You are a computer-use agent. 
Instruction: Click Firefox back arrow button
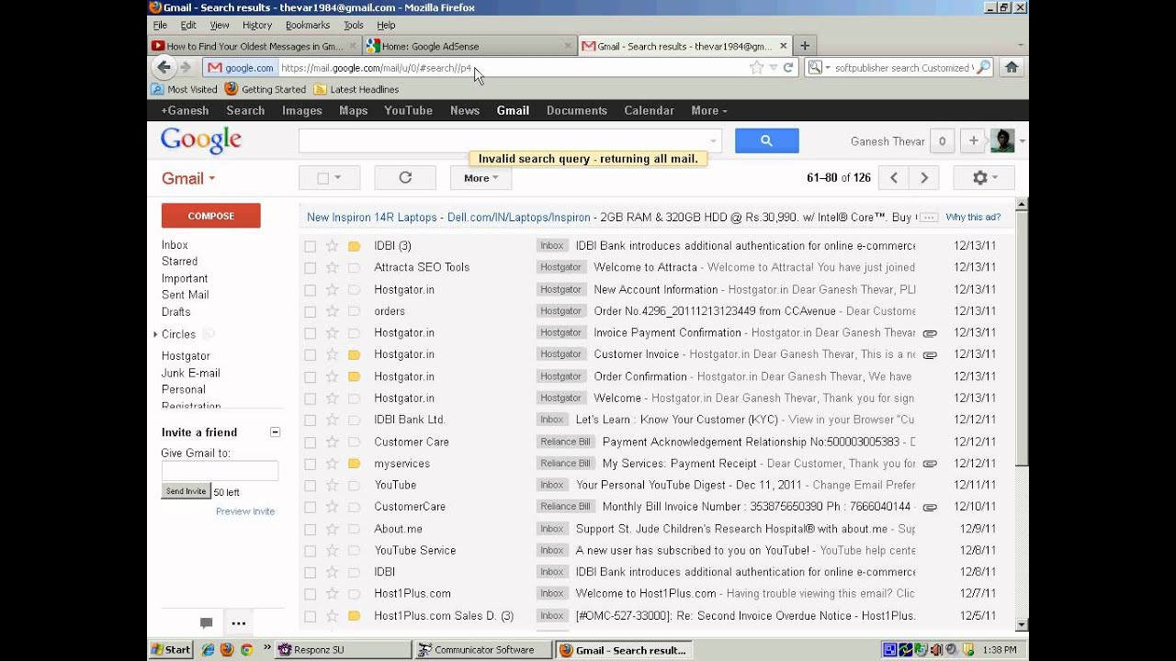click(164, 67)
